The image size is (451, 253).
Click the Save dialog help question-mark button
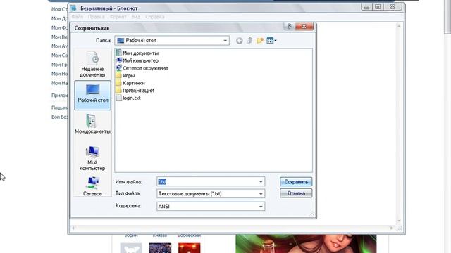coord(290,27)
